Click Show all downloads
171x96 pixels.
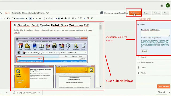click(161, 92)
